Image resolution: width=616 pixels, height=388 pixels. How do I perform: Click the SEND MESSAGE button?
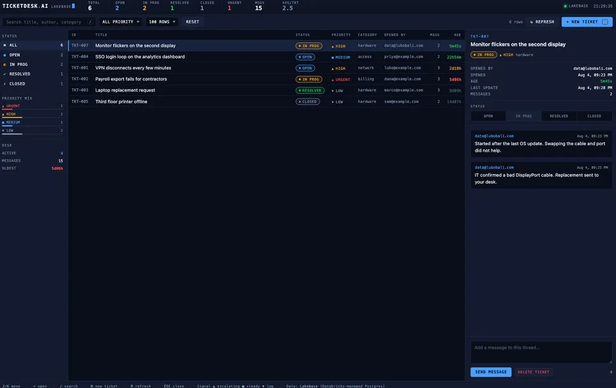(x=491, y=372)
